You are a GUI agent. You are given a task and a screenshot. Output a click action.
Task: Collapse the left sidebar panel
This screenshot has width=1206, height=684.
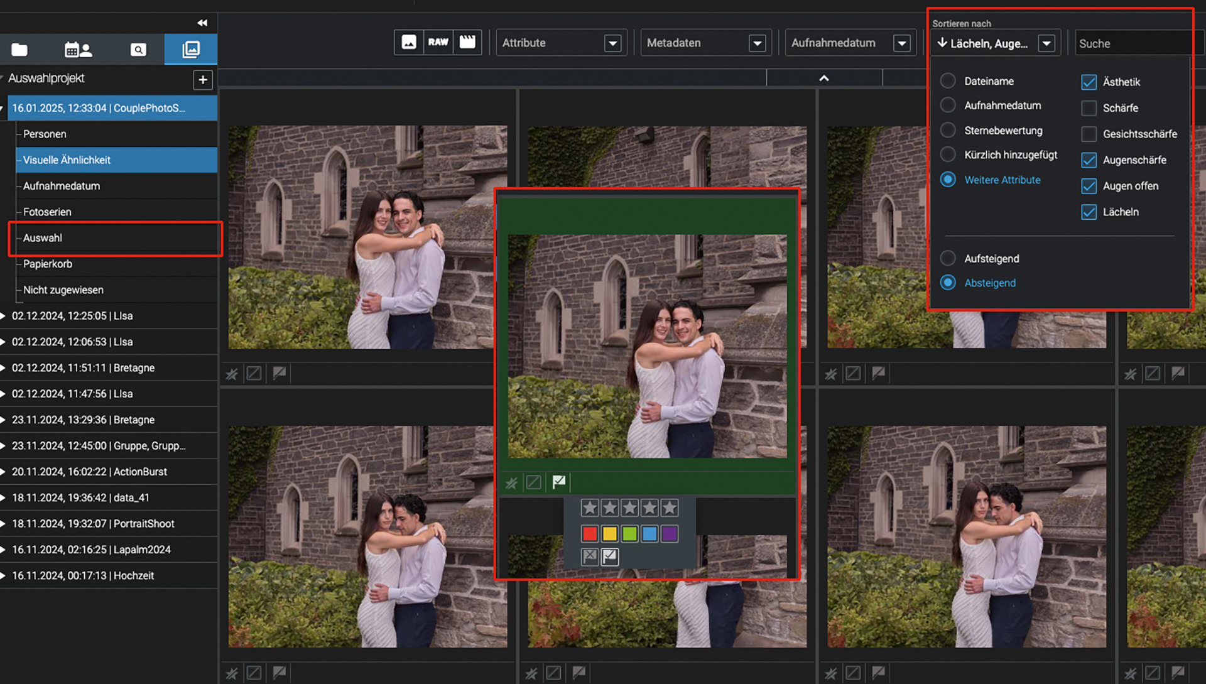202,23
